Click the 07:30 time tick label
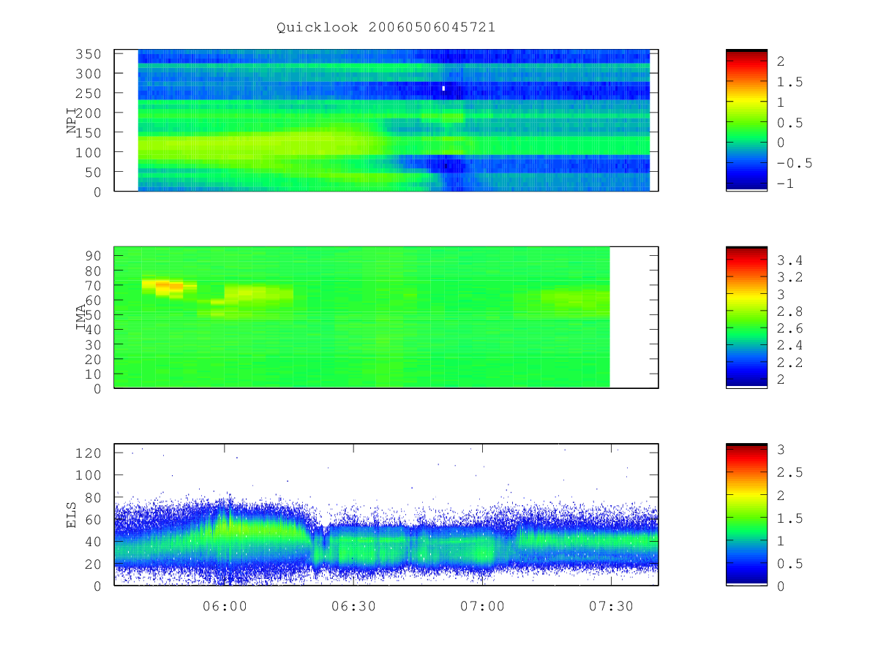 611,606
